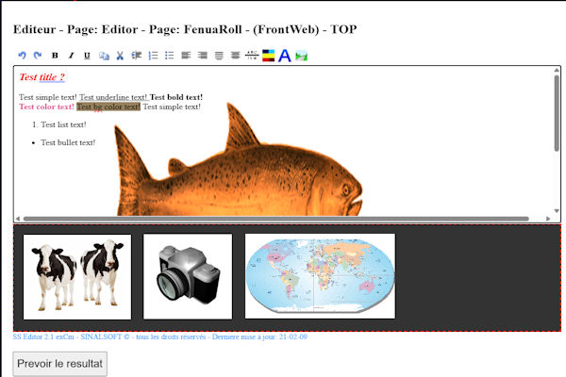Toggle italic formatting
The width and height of the screenshot is (566, 377).
pos(71,56)
